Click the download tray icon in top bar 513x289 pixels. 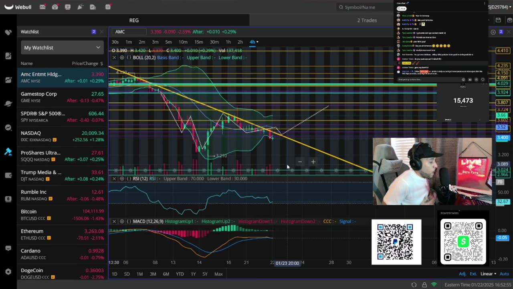[68, 7]
